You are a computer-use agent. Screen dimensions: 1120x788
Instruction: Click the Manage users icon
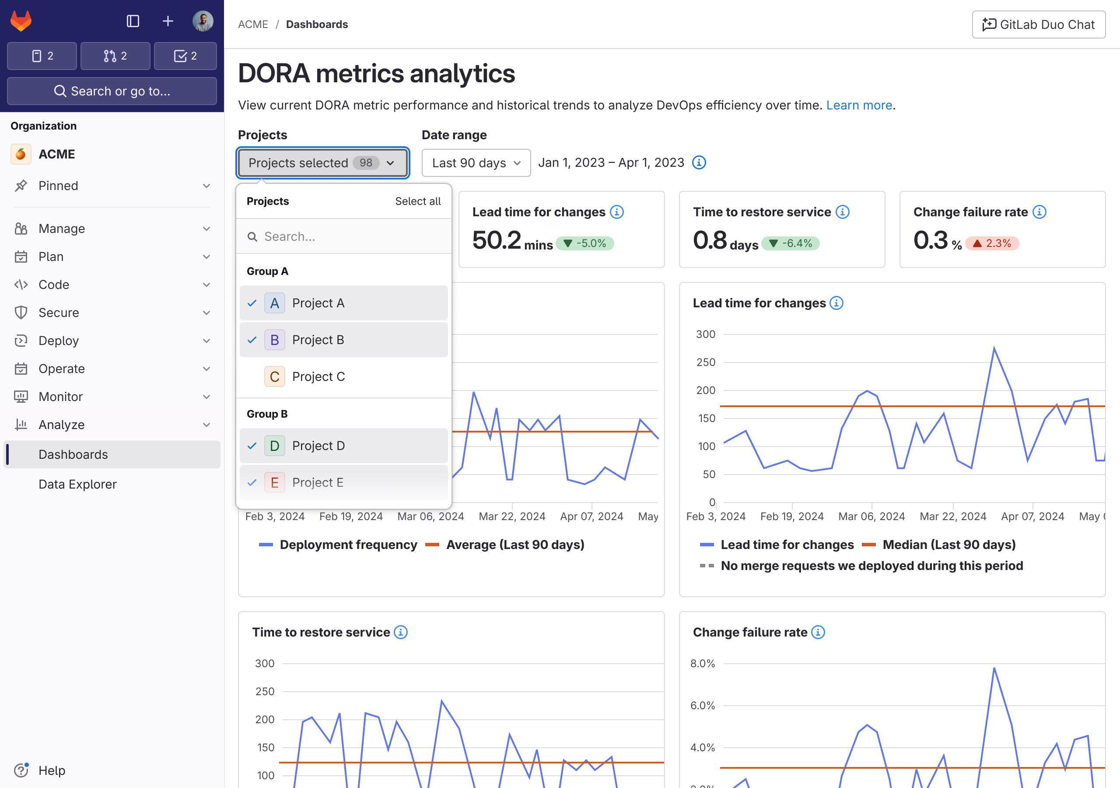point(21,229)
